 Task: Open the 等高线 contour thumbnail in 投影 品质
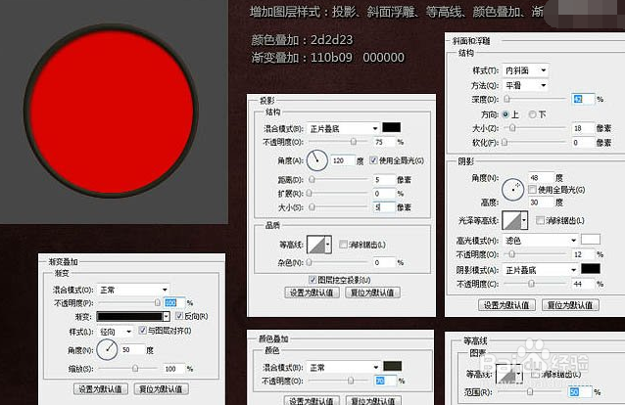coord(316,245)
